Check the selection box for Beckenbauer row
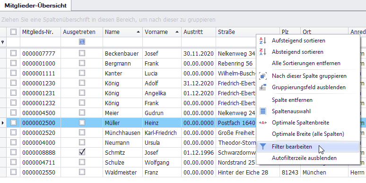The image size is (366, 183). 13,53
